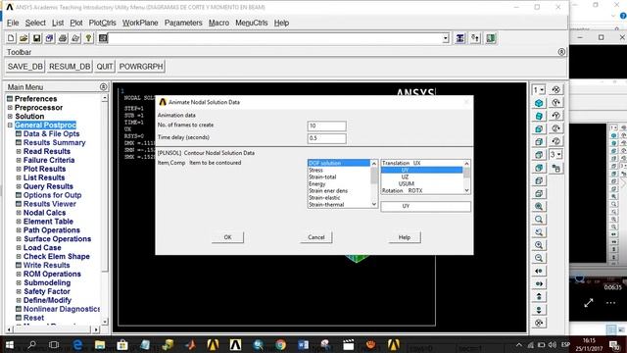Expand the List Results node
Image resolution: width=627 pixels, height=353 pixels.
[x=19, y=177]
